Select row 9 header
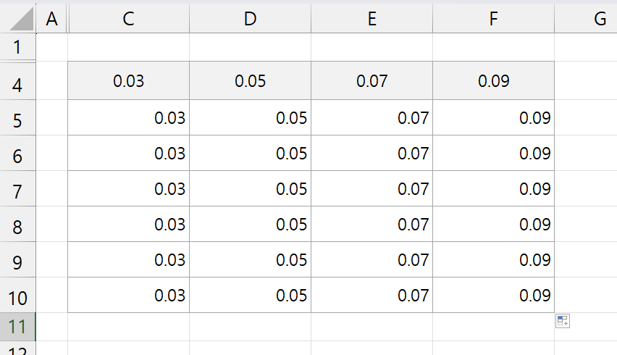Image resolution: width=617 pixels, height=355 pixels. [x=17, y=259]
